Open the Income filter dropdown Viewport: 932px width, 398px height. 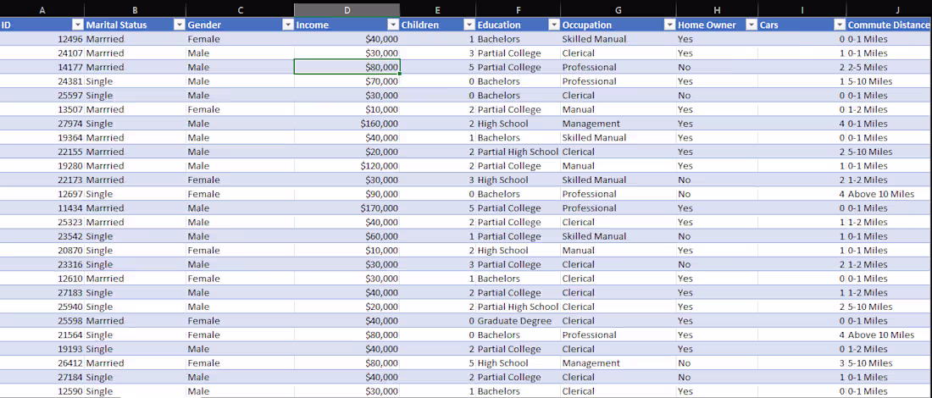point(393,25)
